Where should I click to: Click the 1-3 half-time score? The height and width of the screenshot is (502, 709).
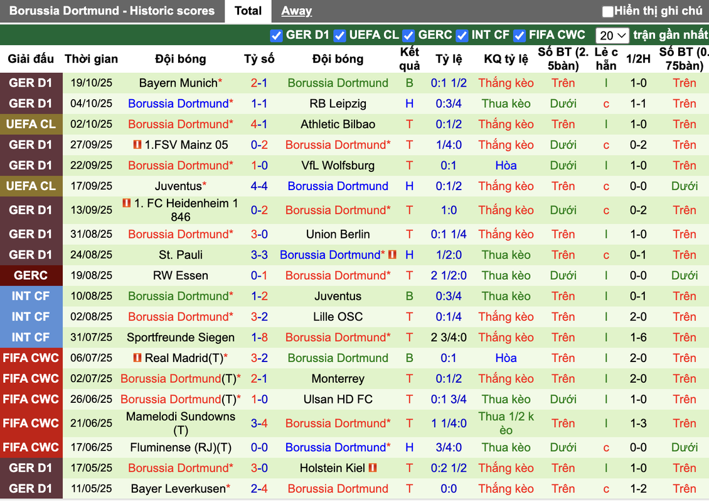[x=638, y=424]
